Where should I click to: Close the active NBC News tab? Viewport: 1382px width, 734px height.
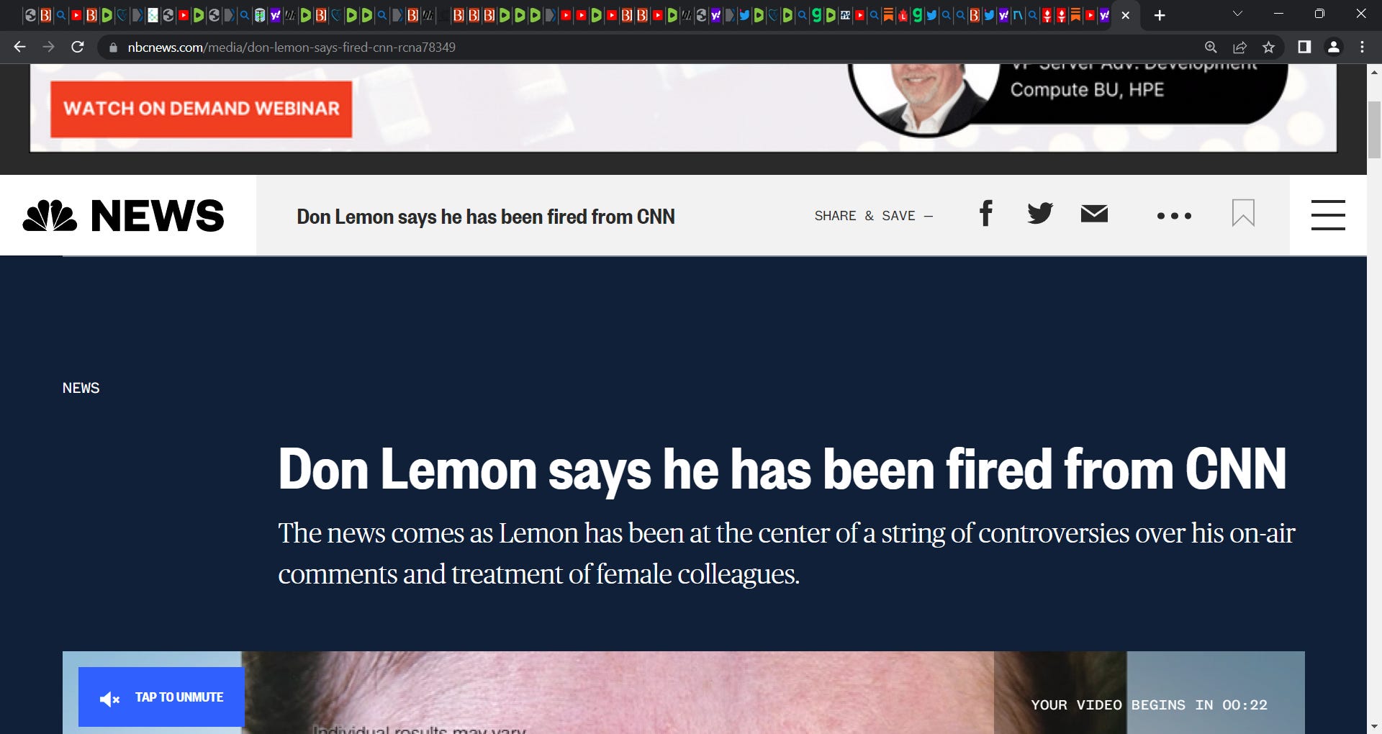(1126, 15)
